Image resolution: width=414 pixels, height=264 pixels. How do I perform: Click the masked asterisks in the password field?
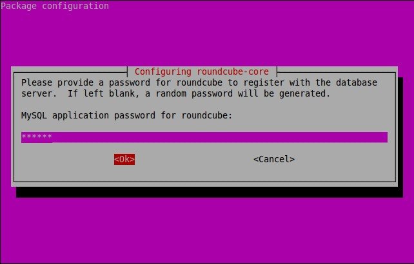coord(37,137)
